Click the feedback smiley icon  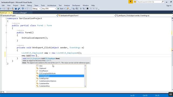[x=135, y=2]
